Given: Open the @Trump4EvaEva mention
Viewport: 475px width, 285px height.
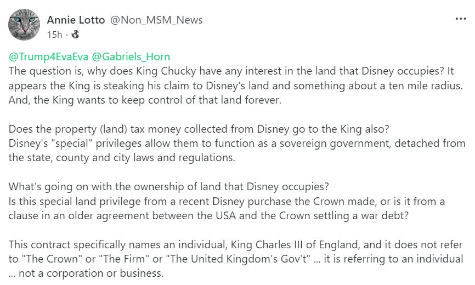Looking at the screenshot, I should 48,56.
